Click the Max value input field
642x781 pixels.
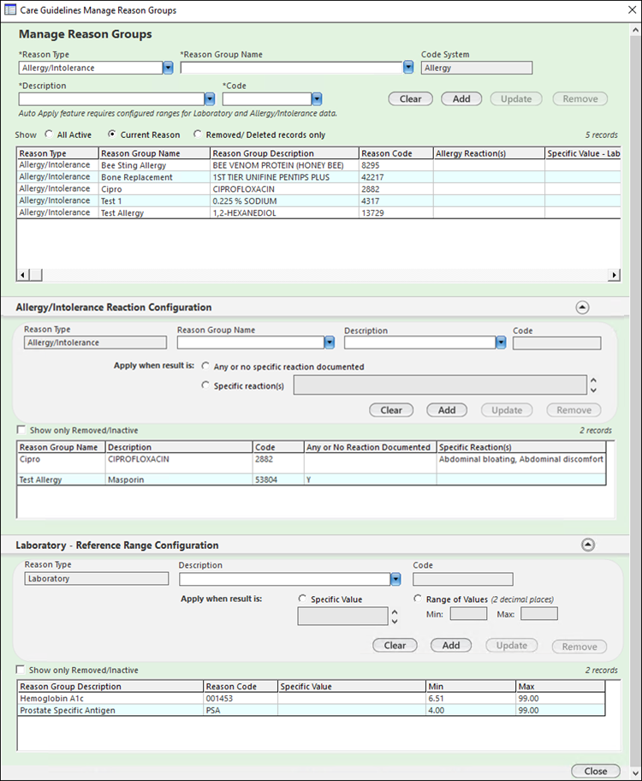click(539, 614)
